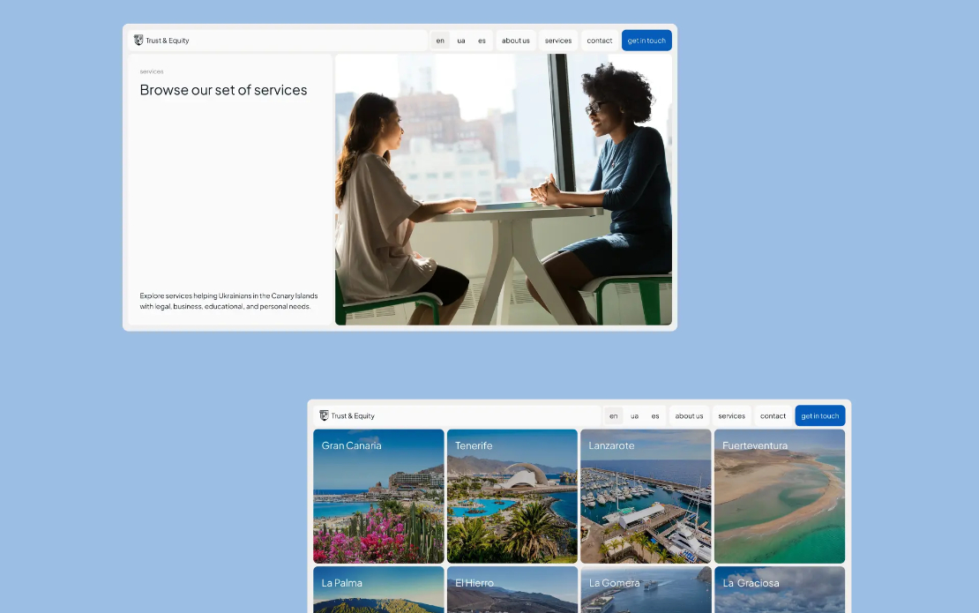
Task: Click the 'Trust & Equity' brand text in the top mockup
Action: point(168,41)
